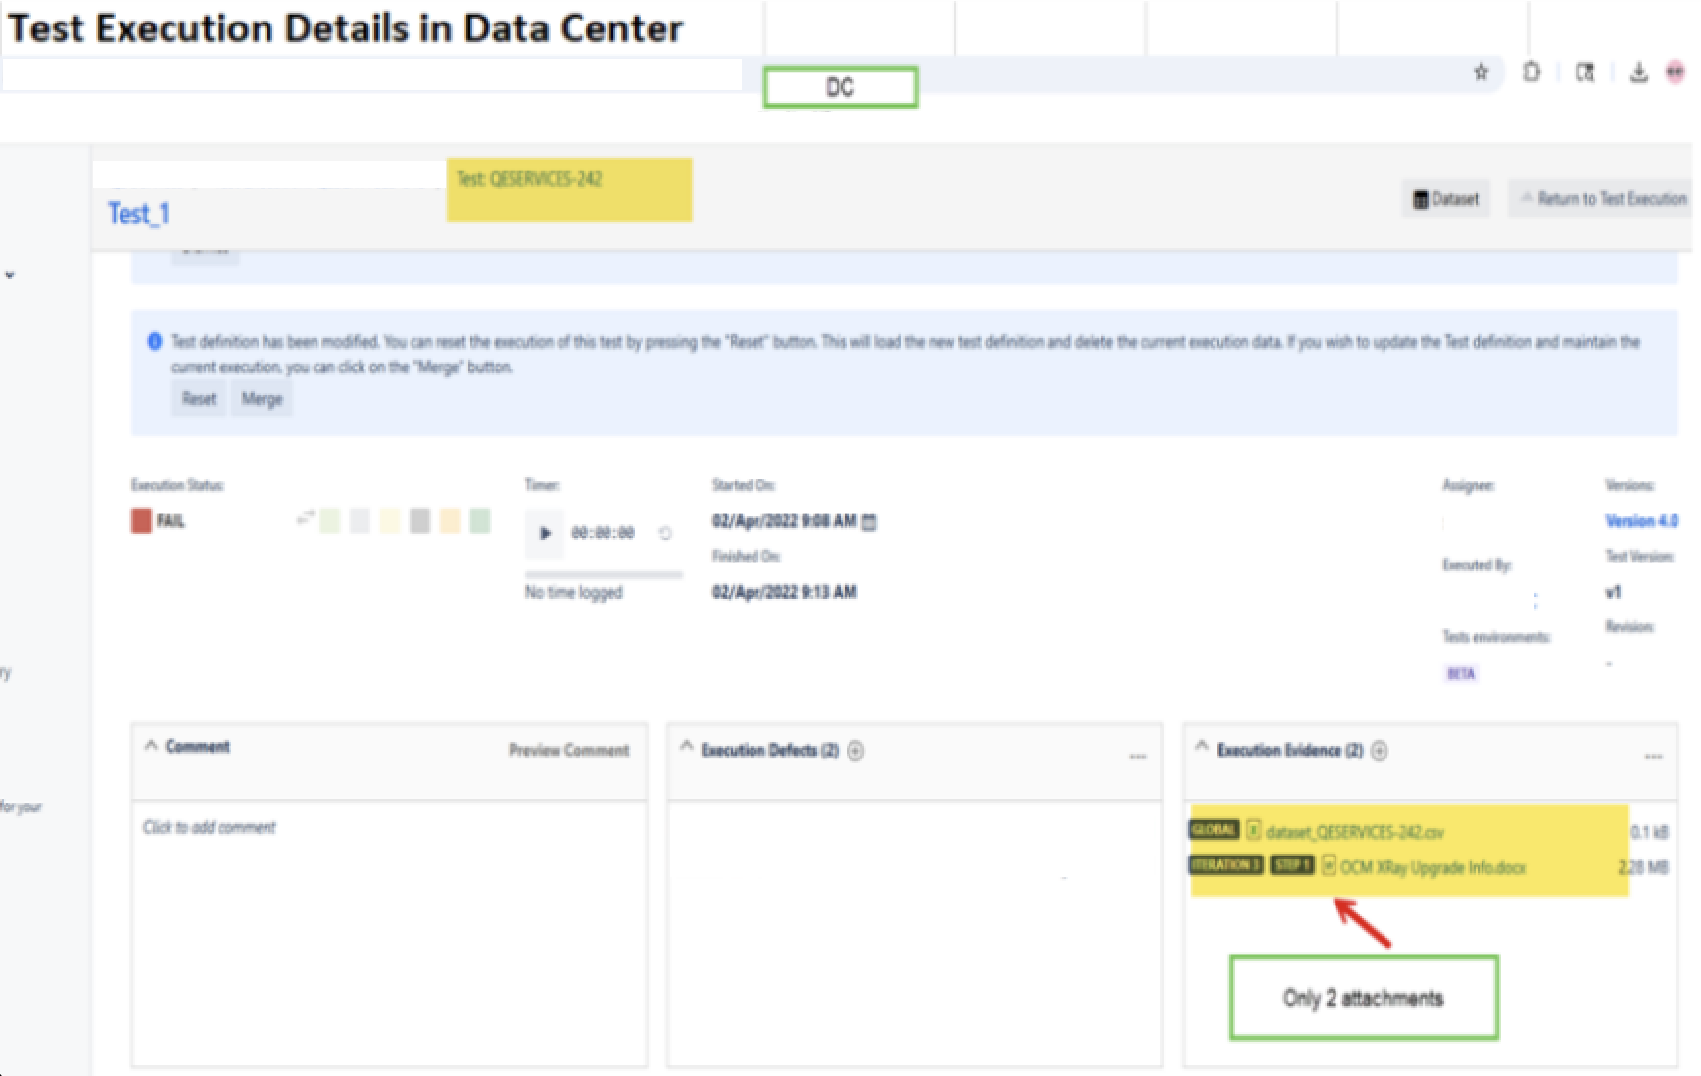Open Execution Evidence more options menu
The height and width of the screenshot is (1076, 1701).
(1653, 757)
